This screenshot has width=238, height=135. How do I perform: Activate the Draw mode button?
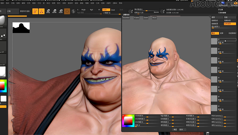click(x=41, y=11)
